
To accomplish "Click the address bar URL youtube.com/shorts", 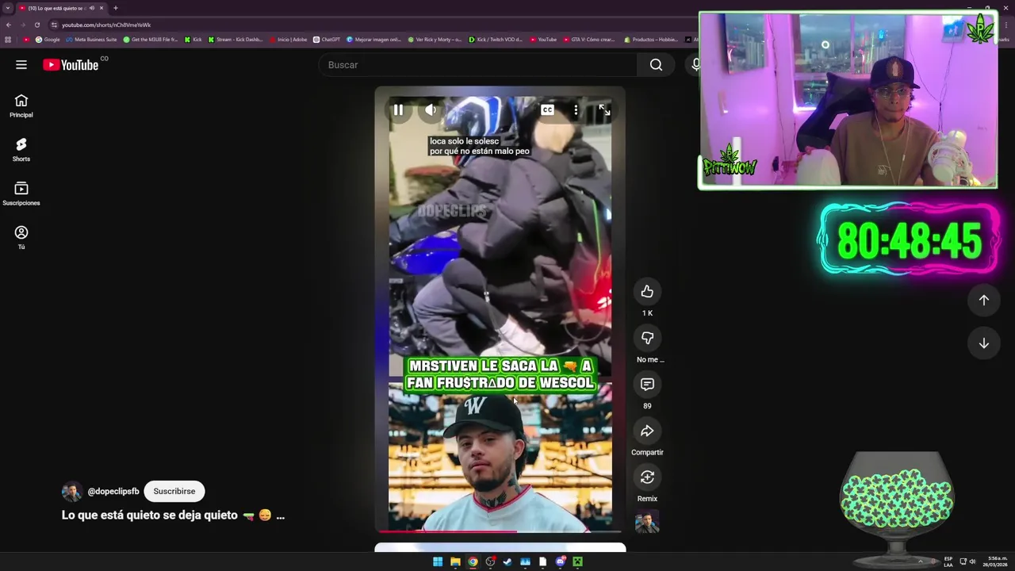I will tap(106, 25).
